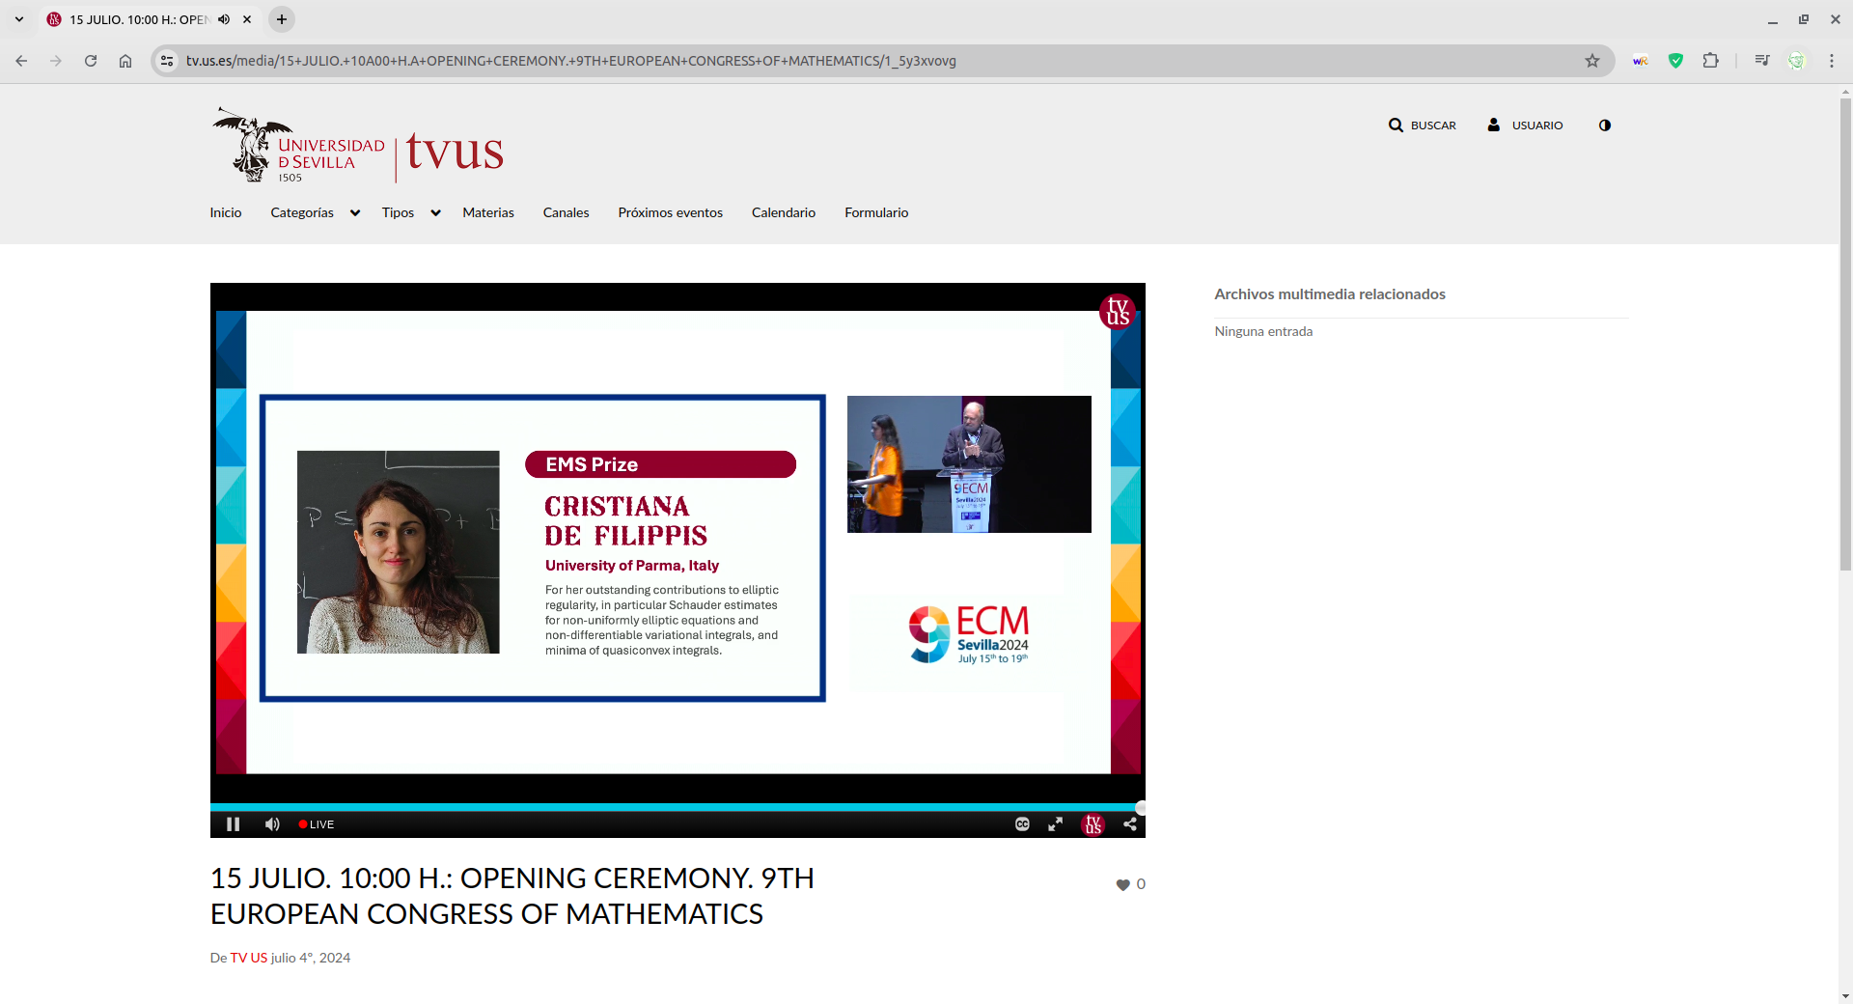Pause the live video stream
This screenshot has width=1853, height=1004.
(233, 824)
